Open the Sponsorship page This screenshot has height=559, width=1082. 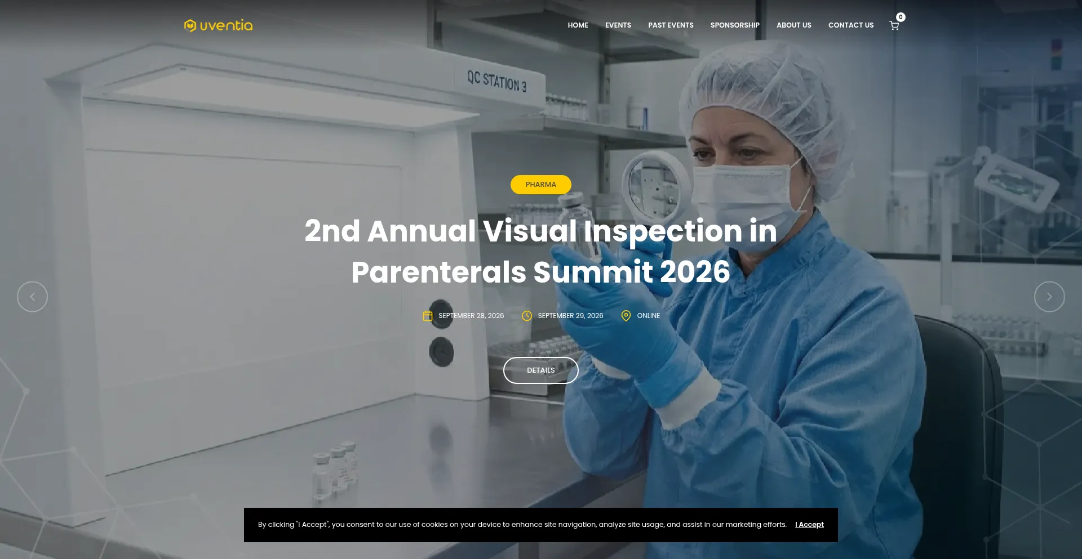pos(735,25)
